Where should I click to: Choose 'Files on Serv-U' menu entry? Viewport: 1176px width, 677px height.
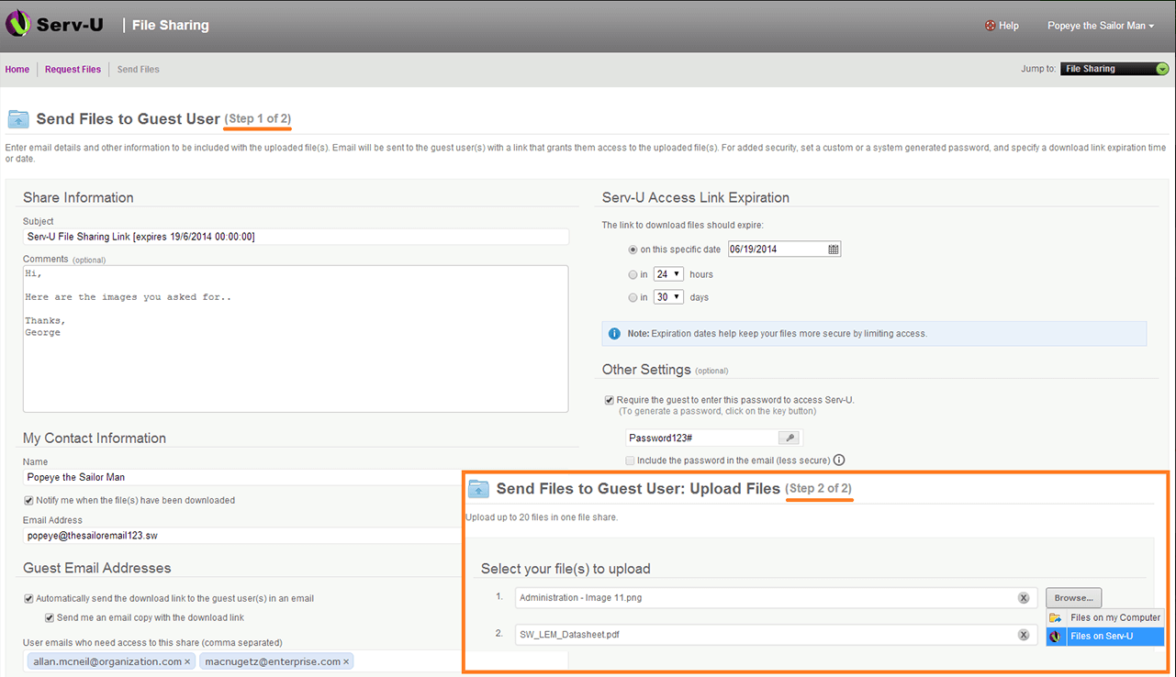[x=1105, y=636]
